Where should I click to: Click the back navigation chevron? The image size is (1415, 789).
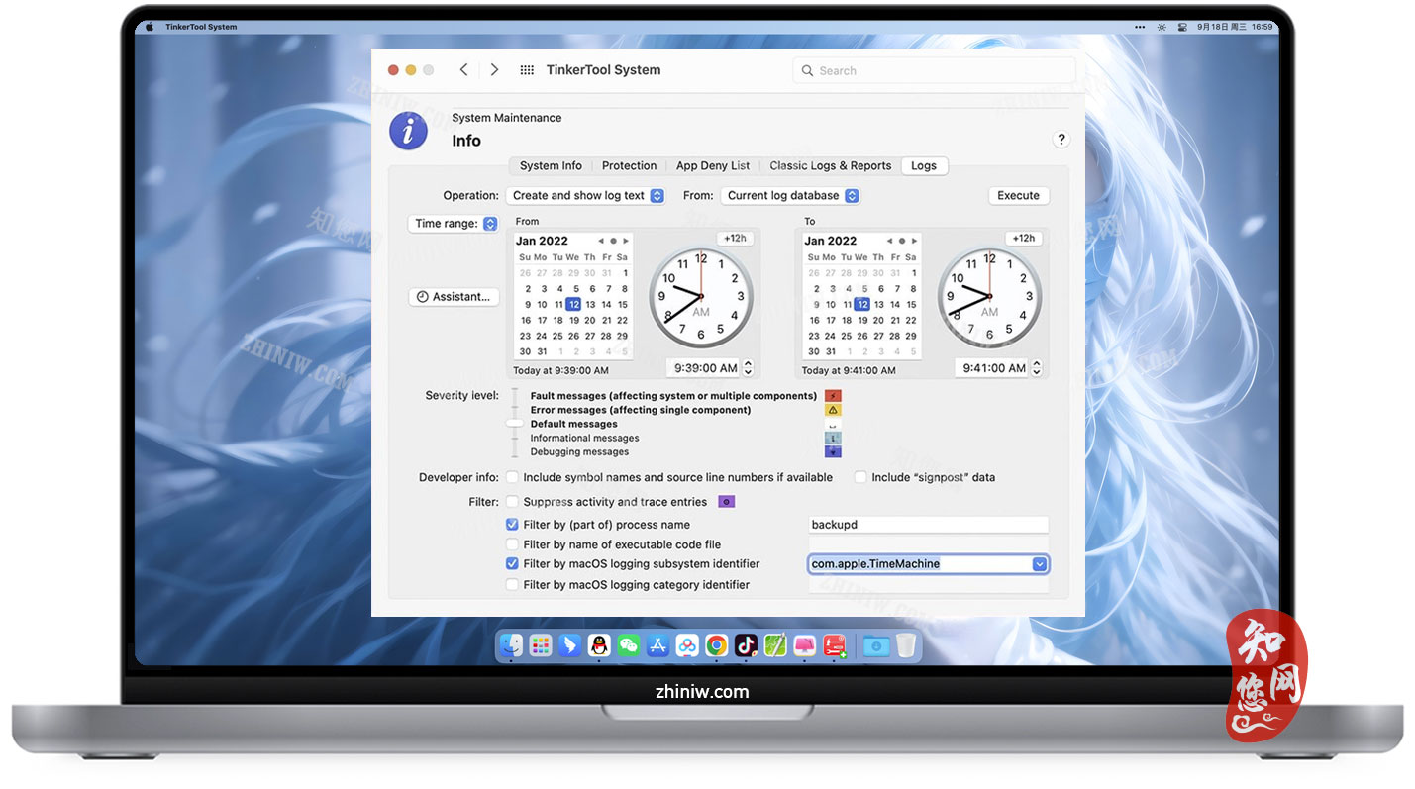click(463, 70)
